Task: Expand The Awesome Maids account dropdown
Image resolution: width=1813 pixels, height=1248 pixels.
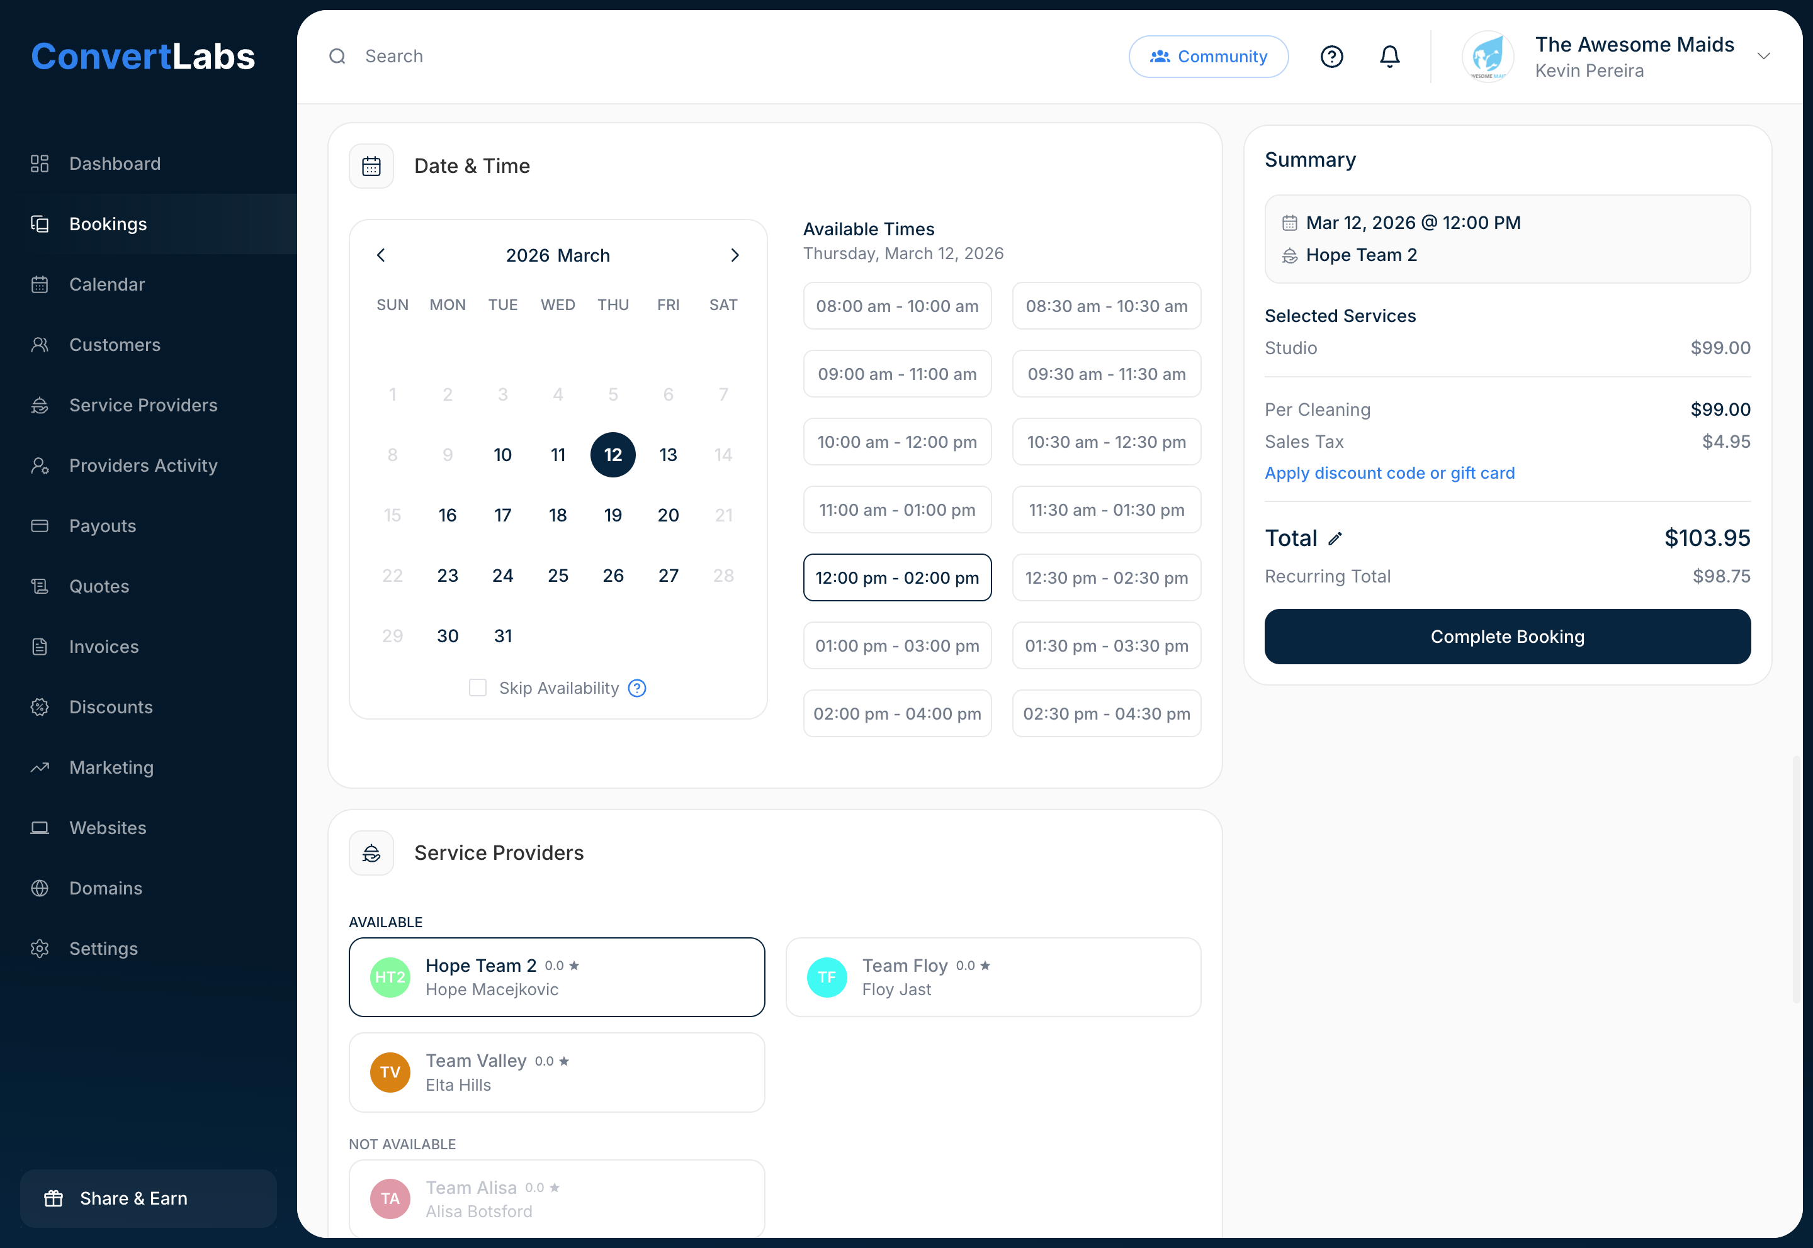Action: (x=1763, y=57)
